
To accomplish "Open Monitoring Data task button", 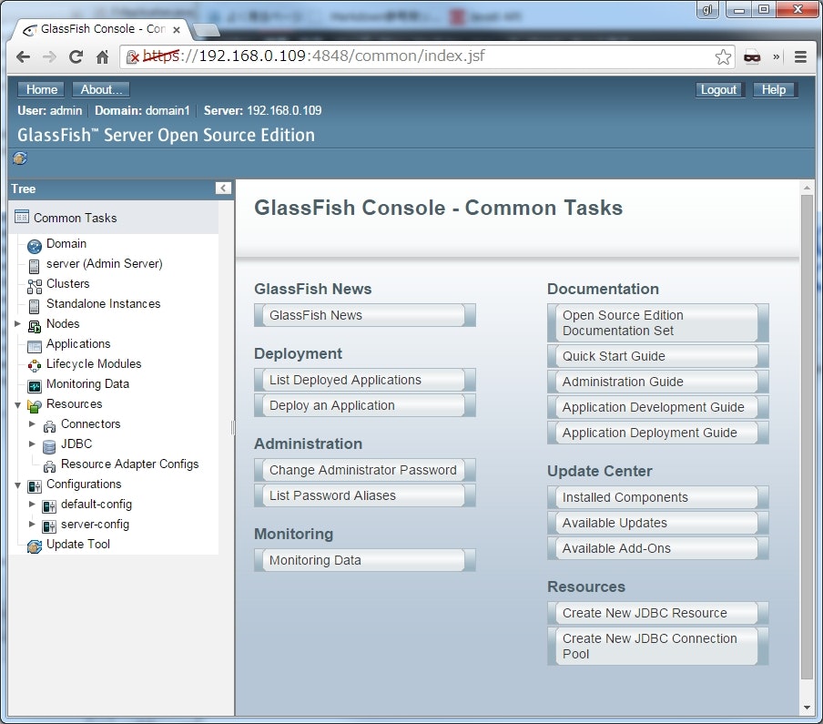I will [x=365, y=560].
